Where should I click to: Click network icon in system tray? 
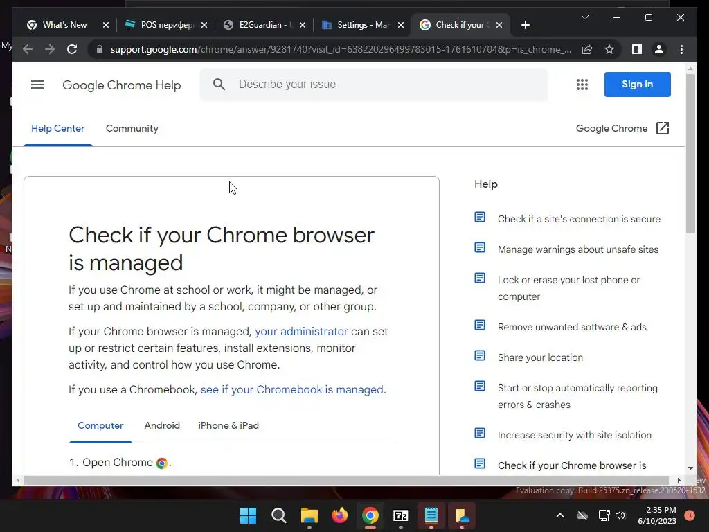[x=604, y=515]
